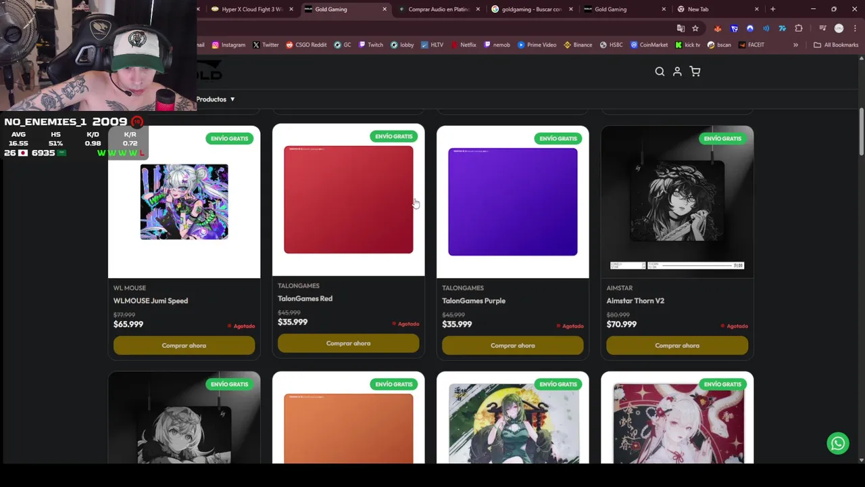Open the Netflix bookmark
The width and height of the screenshot is (865, 487).
463,45
